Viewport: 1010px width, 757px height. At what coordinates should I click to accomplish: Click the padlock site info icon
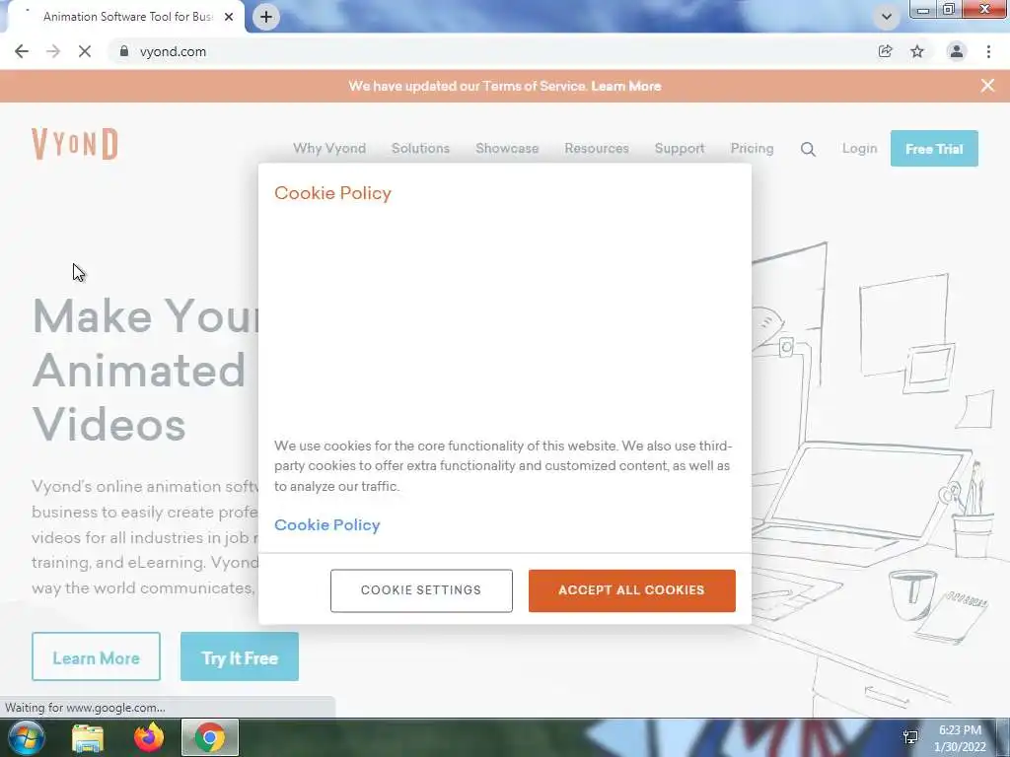(124, 51)
